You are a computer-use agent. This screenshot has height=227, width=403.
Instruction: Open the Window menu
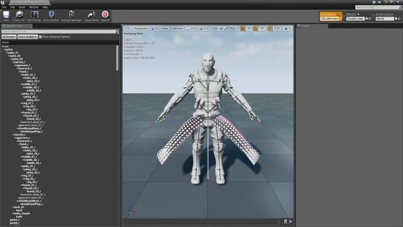coord(33,7)
